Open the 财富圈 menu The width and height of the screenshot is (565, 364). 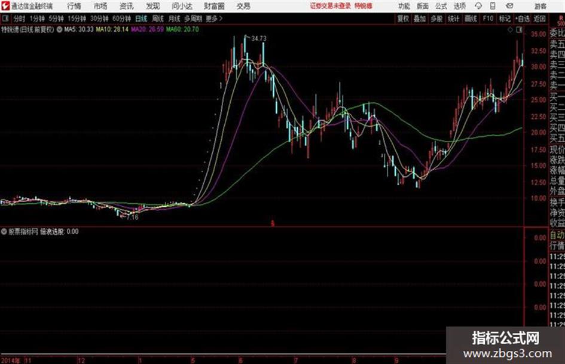(214, 6)
